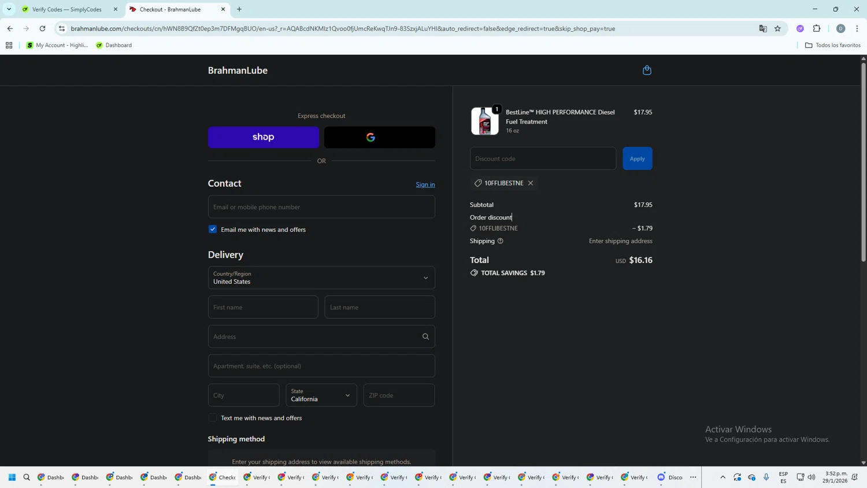Open the State dropdown showing California
Image resolution: width=867 pixels, height=488 pixels.
(321, 395)
